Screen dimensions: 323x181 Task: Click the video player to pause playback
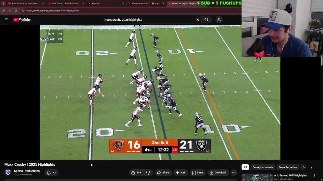[160, 92]
